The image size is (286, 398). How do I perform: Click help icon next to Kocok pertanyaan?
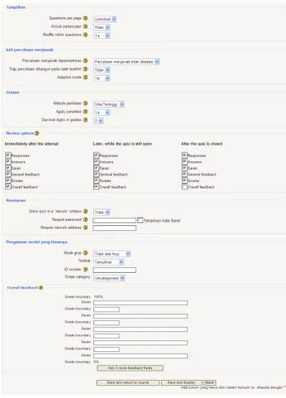click(86, 27)
